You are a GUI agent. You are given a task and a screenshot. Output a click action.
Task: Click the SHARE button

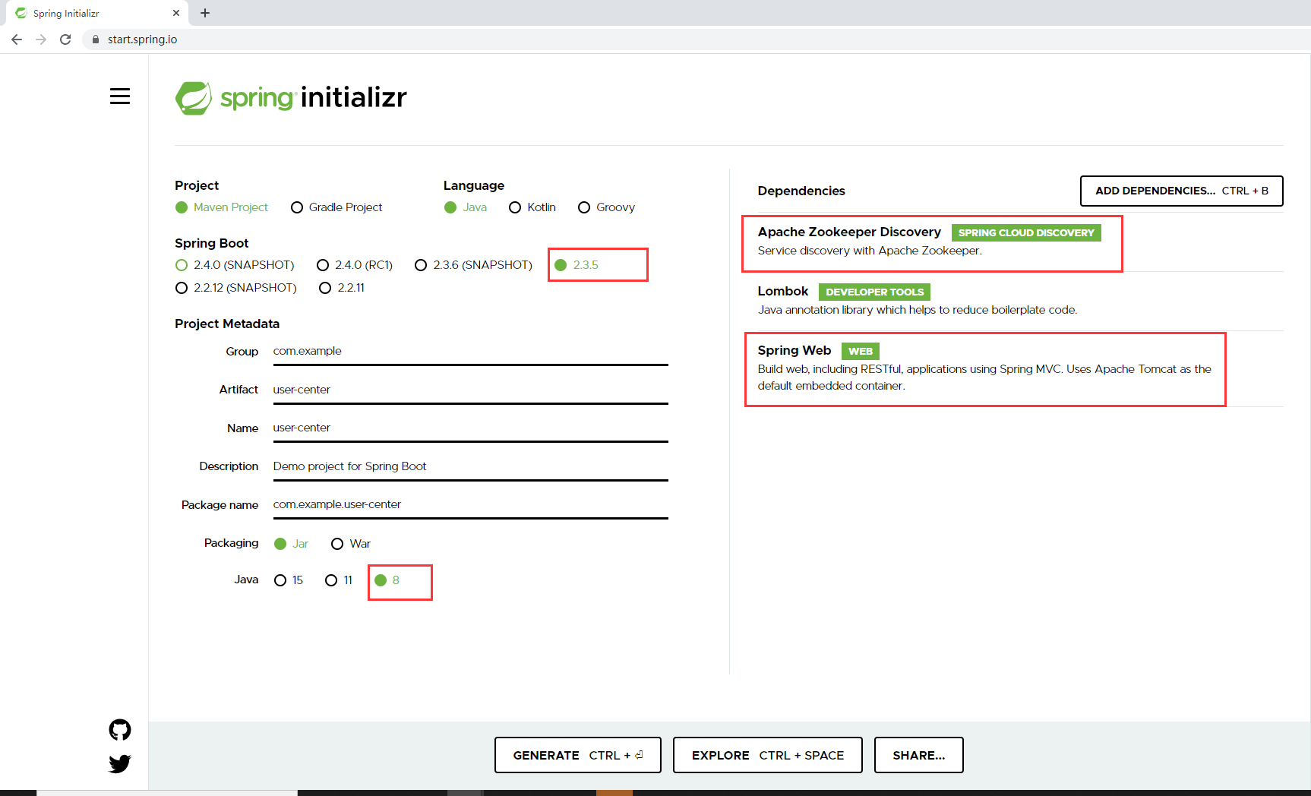click(x=918, y=755)
